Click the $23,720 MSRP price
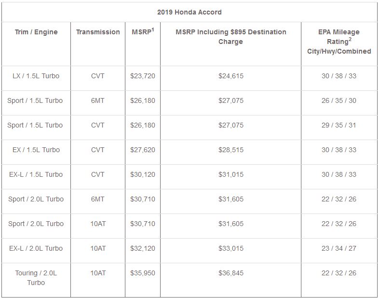 [x=143, y=76]
